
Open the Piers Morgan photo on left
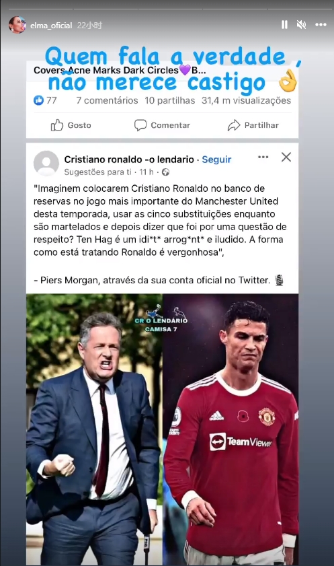[x=94, y=429]
